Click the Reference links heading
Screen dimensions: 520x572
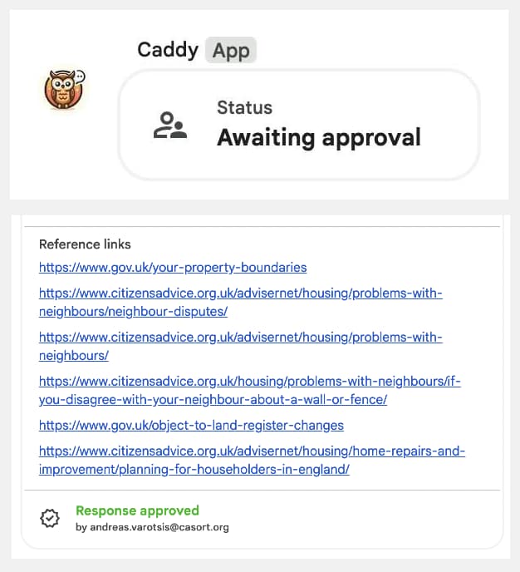coord(85,244)
